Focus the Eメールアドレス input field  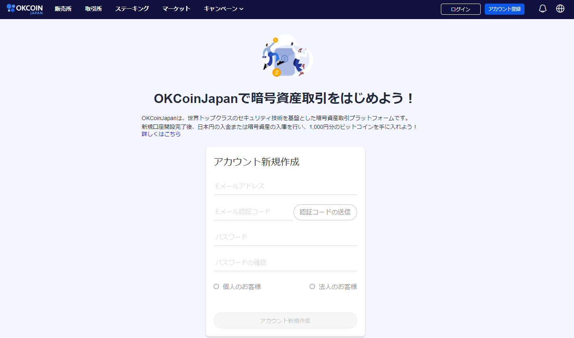pyautogui.click(x=285, y=186)
